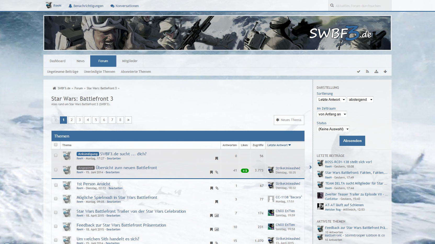Mark forum as read with checkmark icon
435x244 pixels.
(359, 72)
